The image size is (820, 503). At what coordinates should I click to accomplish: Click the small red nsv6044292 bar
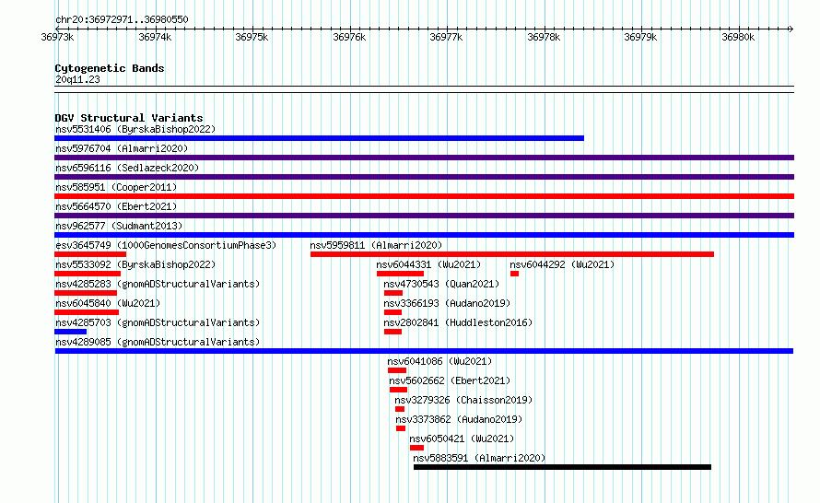[x=515, y=274]
